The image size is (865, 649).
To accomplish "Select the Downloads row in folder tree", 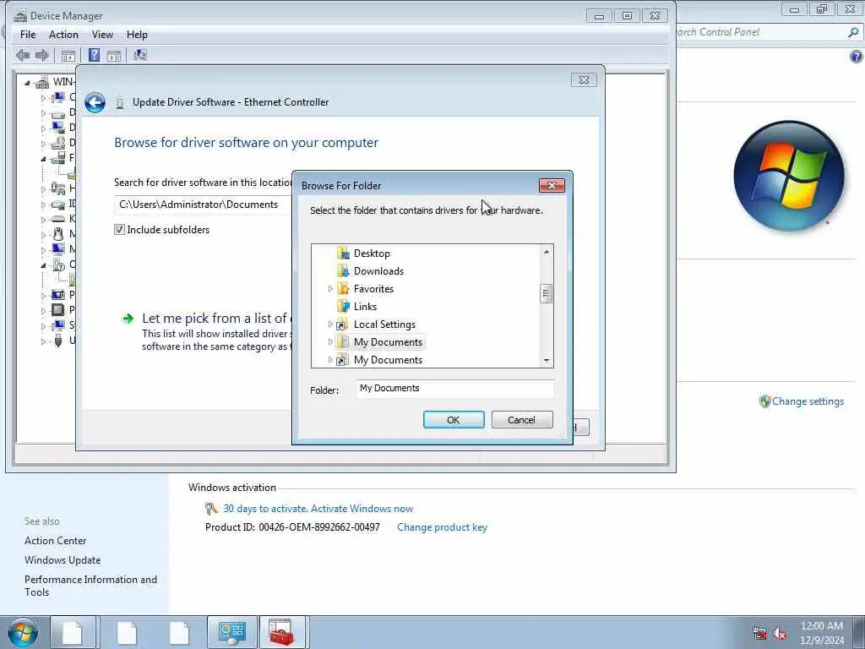I will pos(379,271).
